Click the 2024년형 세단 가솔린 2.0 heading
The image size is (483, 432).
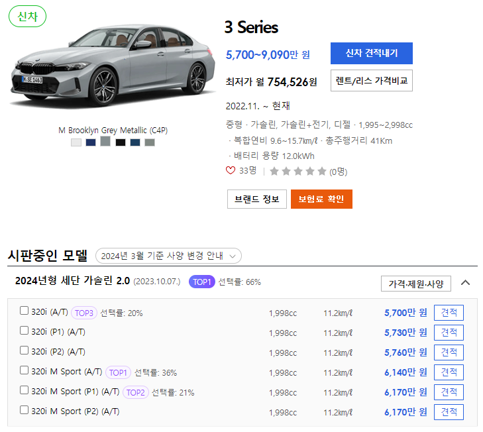click(72, 281)
